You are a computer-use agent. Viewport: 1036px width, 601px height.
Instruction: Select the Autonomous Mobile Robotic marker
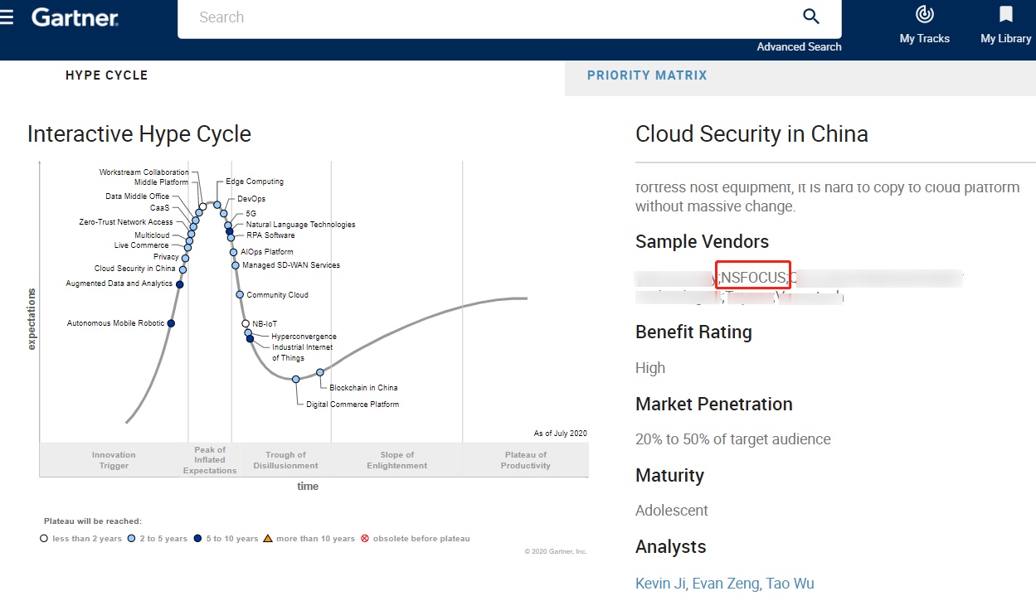click(171, 323)
